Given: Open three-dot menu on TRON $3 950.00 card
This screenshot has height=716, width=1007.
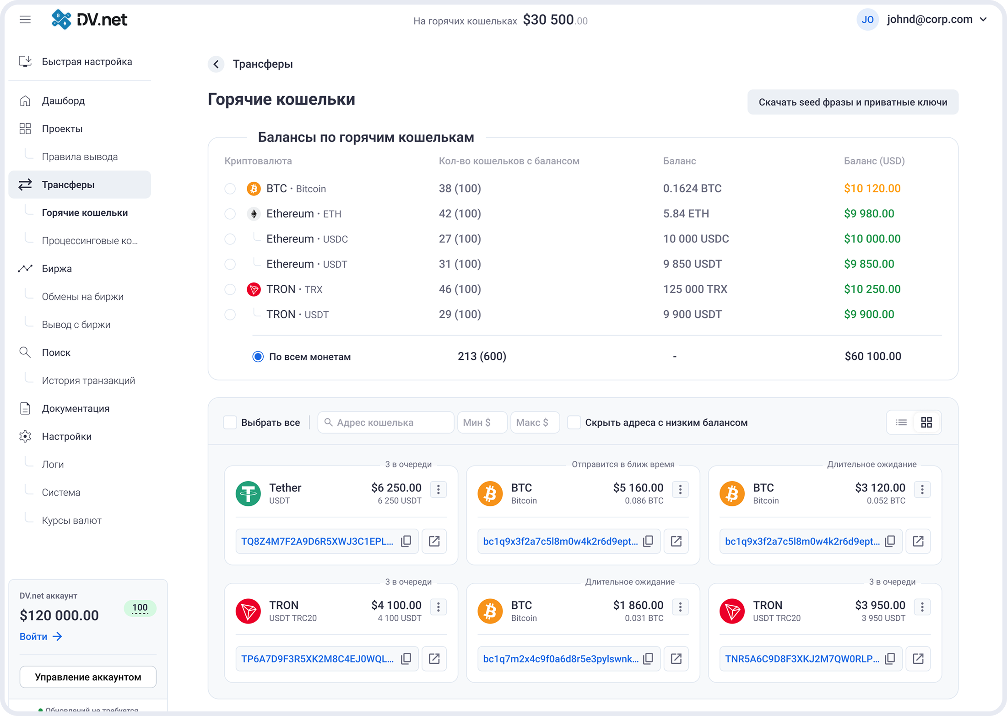Looking at the screenshot, I should (922, 607).
